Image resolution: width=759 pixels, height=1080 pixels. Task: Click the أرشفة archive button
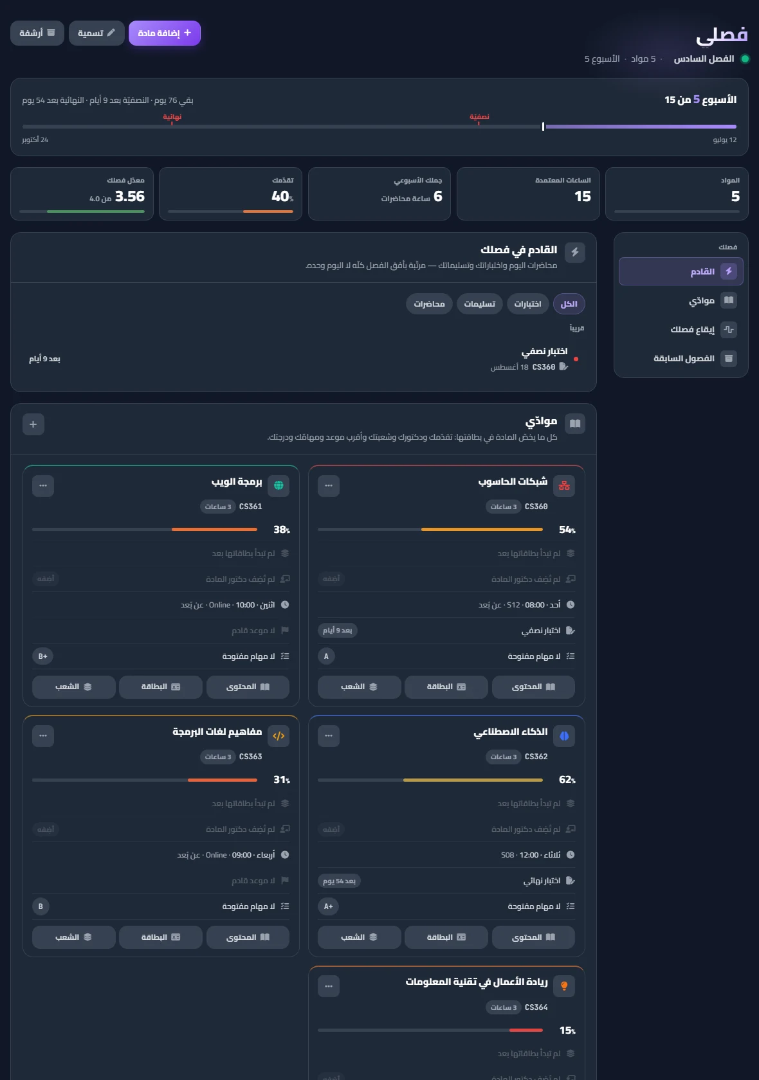click(x=37, y=33)
